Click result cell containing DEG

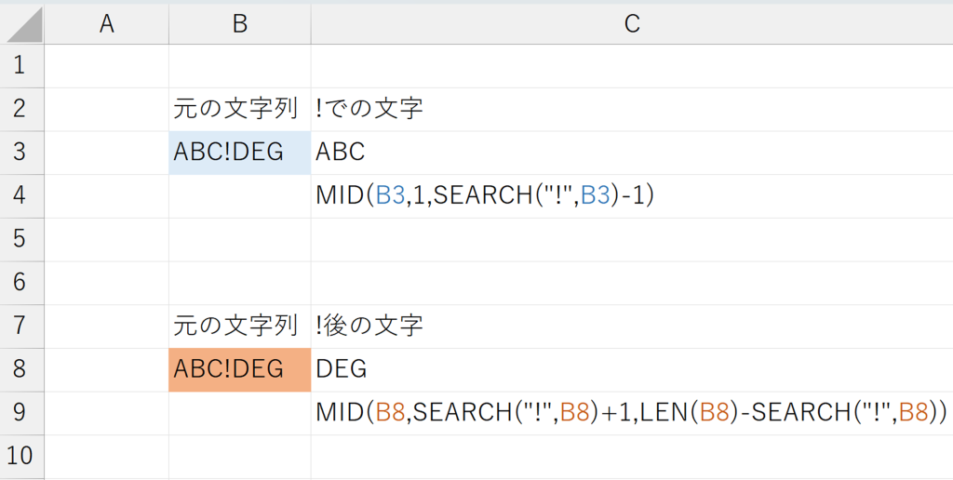pyautogui.click(x=342, y=369)
